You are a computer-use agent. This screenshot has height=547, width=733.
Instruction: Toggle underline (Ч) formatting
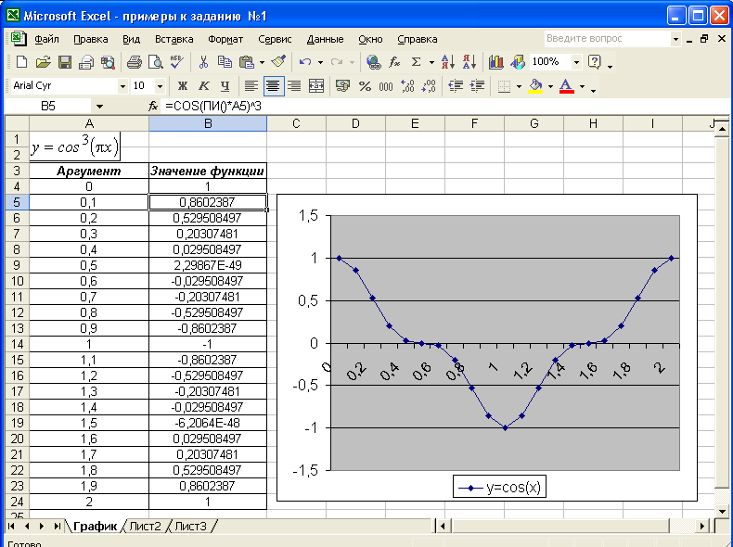tap(225, 86)
